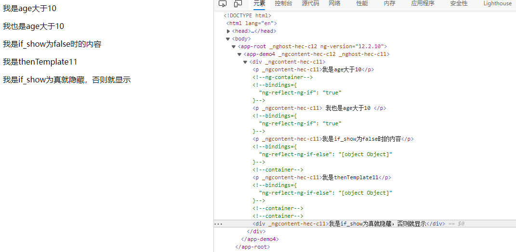The height and width of the screenshot is (252, 516).
Task: Collapse the body node arrow
Action: (228, 39)
